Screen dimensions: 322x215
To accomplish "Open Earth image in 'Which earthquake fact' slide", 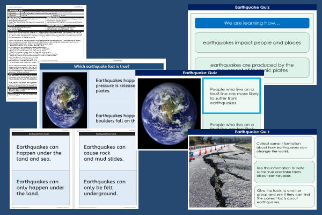I will click(x=65, y=100).
